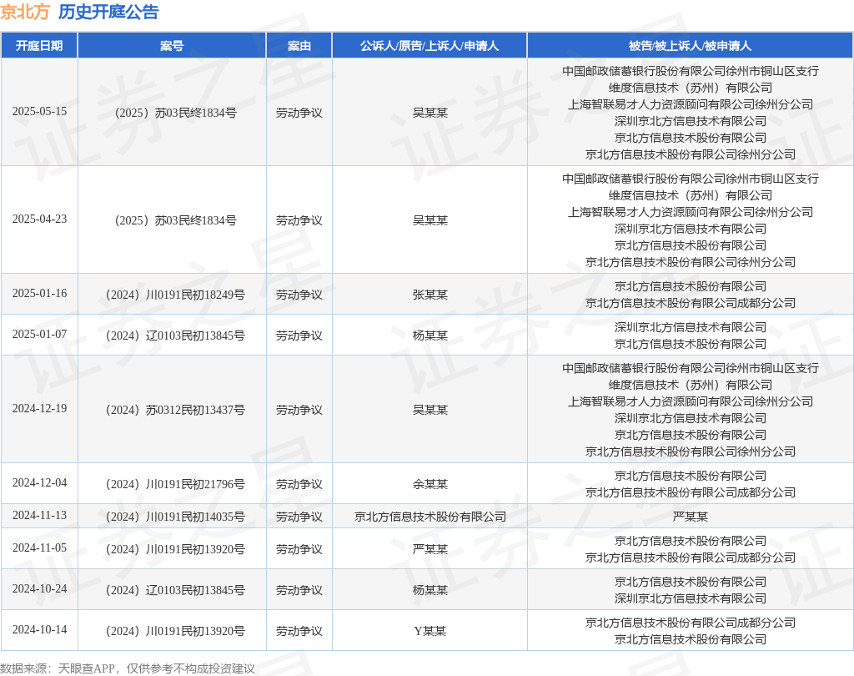Click case number 辽0103民初13845号 in the 2024-10-24 row

tap(175, 590)
